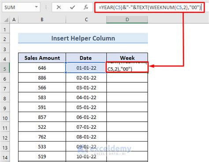This screenshot has width=209, height=162.
Task: Select the date cell 06-01-22
Action: click(x=86, y=117)
